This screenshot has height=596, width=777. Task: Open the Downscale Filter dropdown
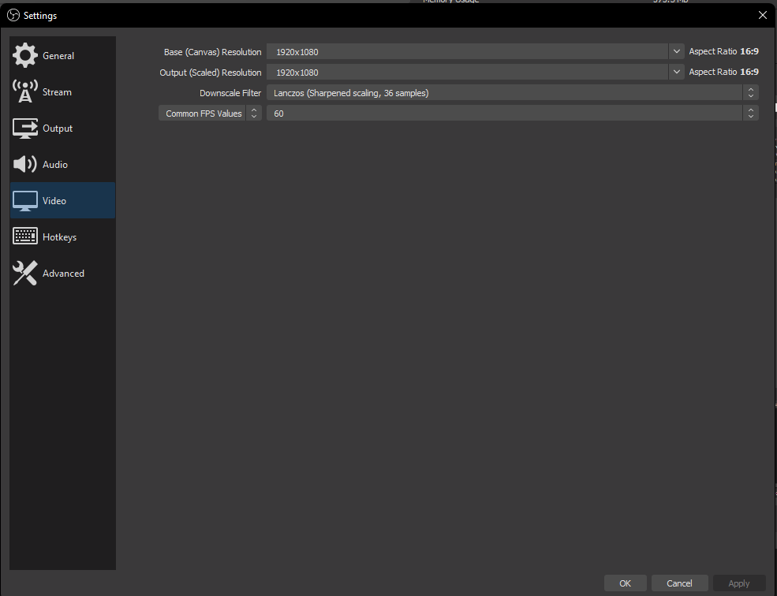click(x=750, y=92)
